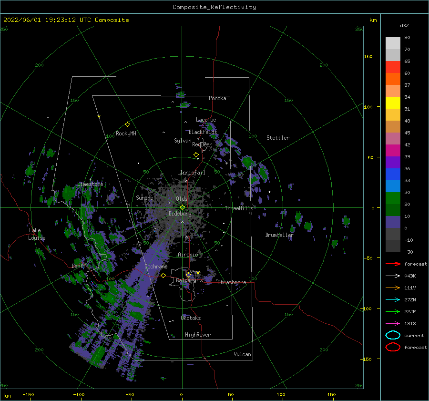This screenshot has height=401, width=429.
Task: Click the Strathmore label
Action: [232, 282]
